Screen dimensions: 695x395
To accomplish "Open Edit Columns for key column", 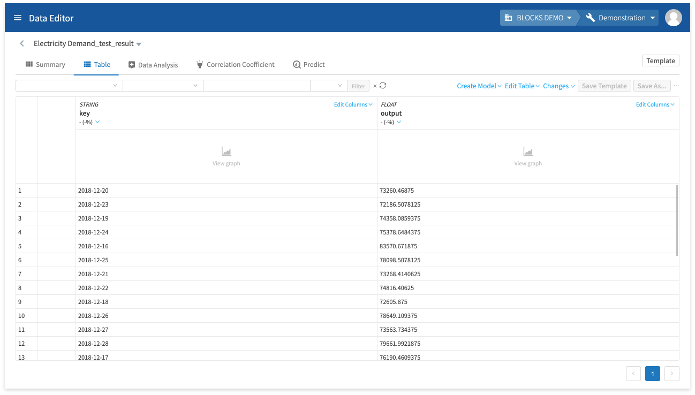I will coord(353,104).
